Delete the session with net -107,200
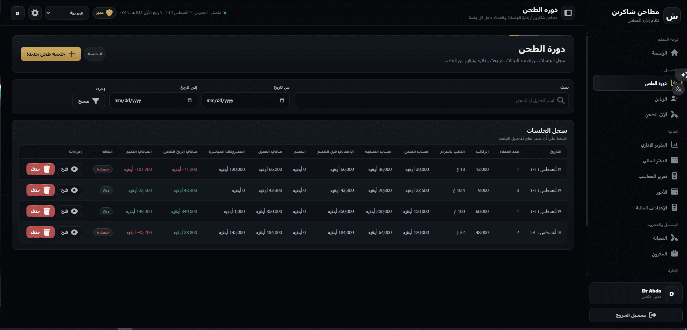This screenshot has height=330, width=687. tap(40, 169)
